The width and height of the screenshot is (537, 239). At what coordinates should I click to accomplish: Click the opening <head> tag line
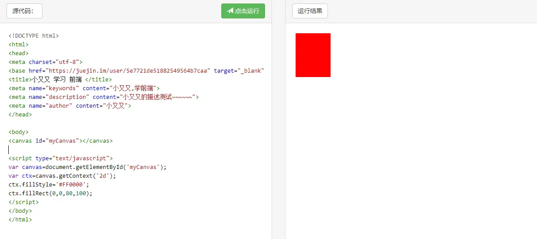[19, 53]
